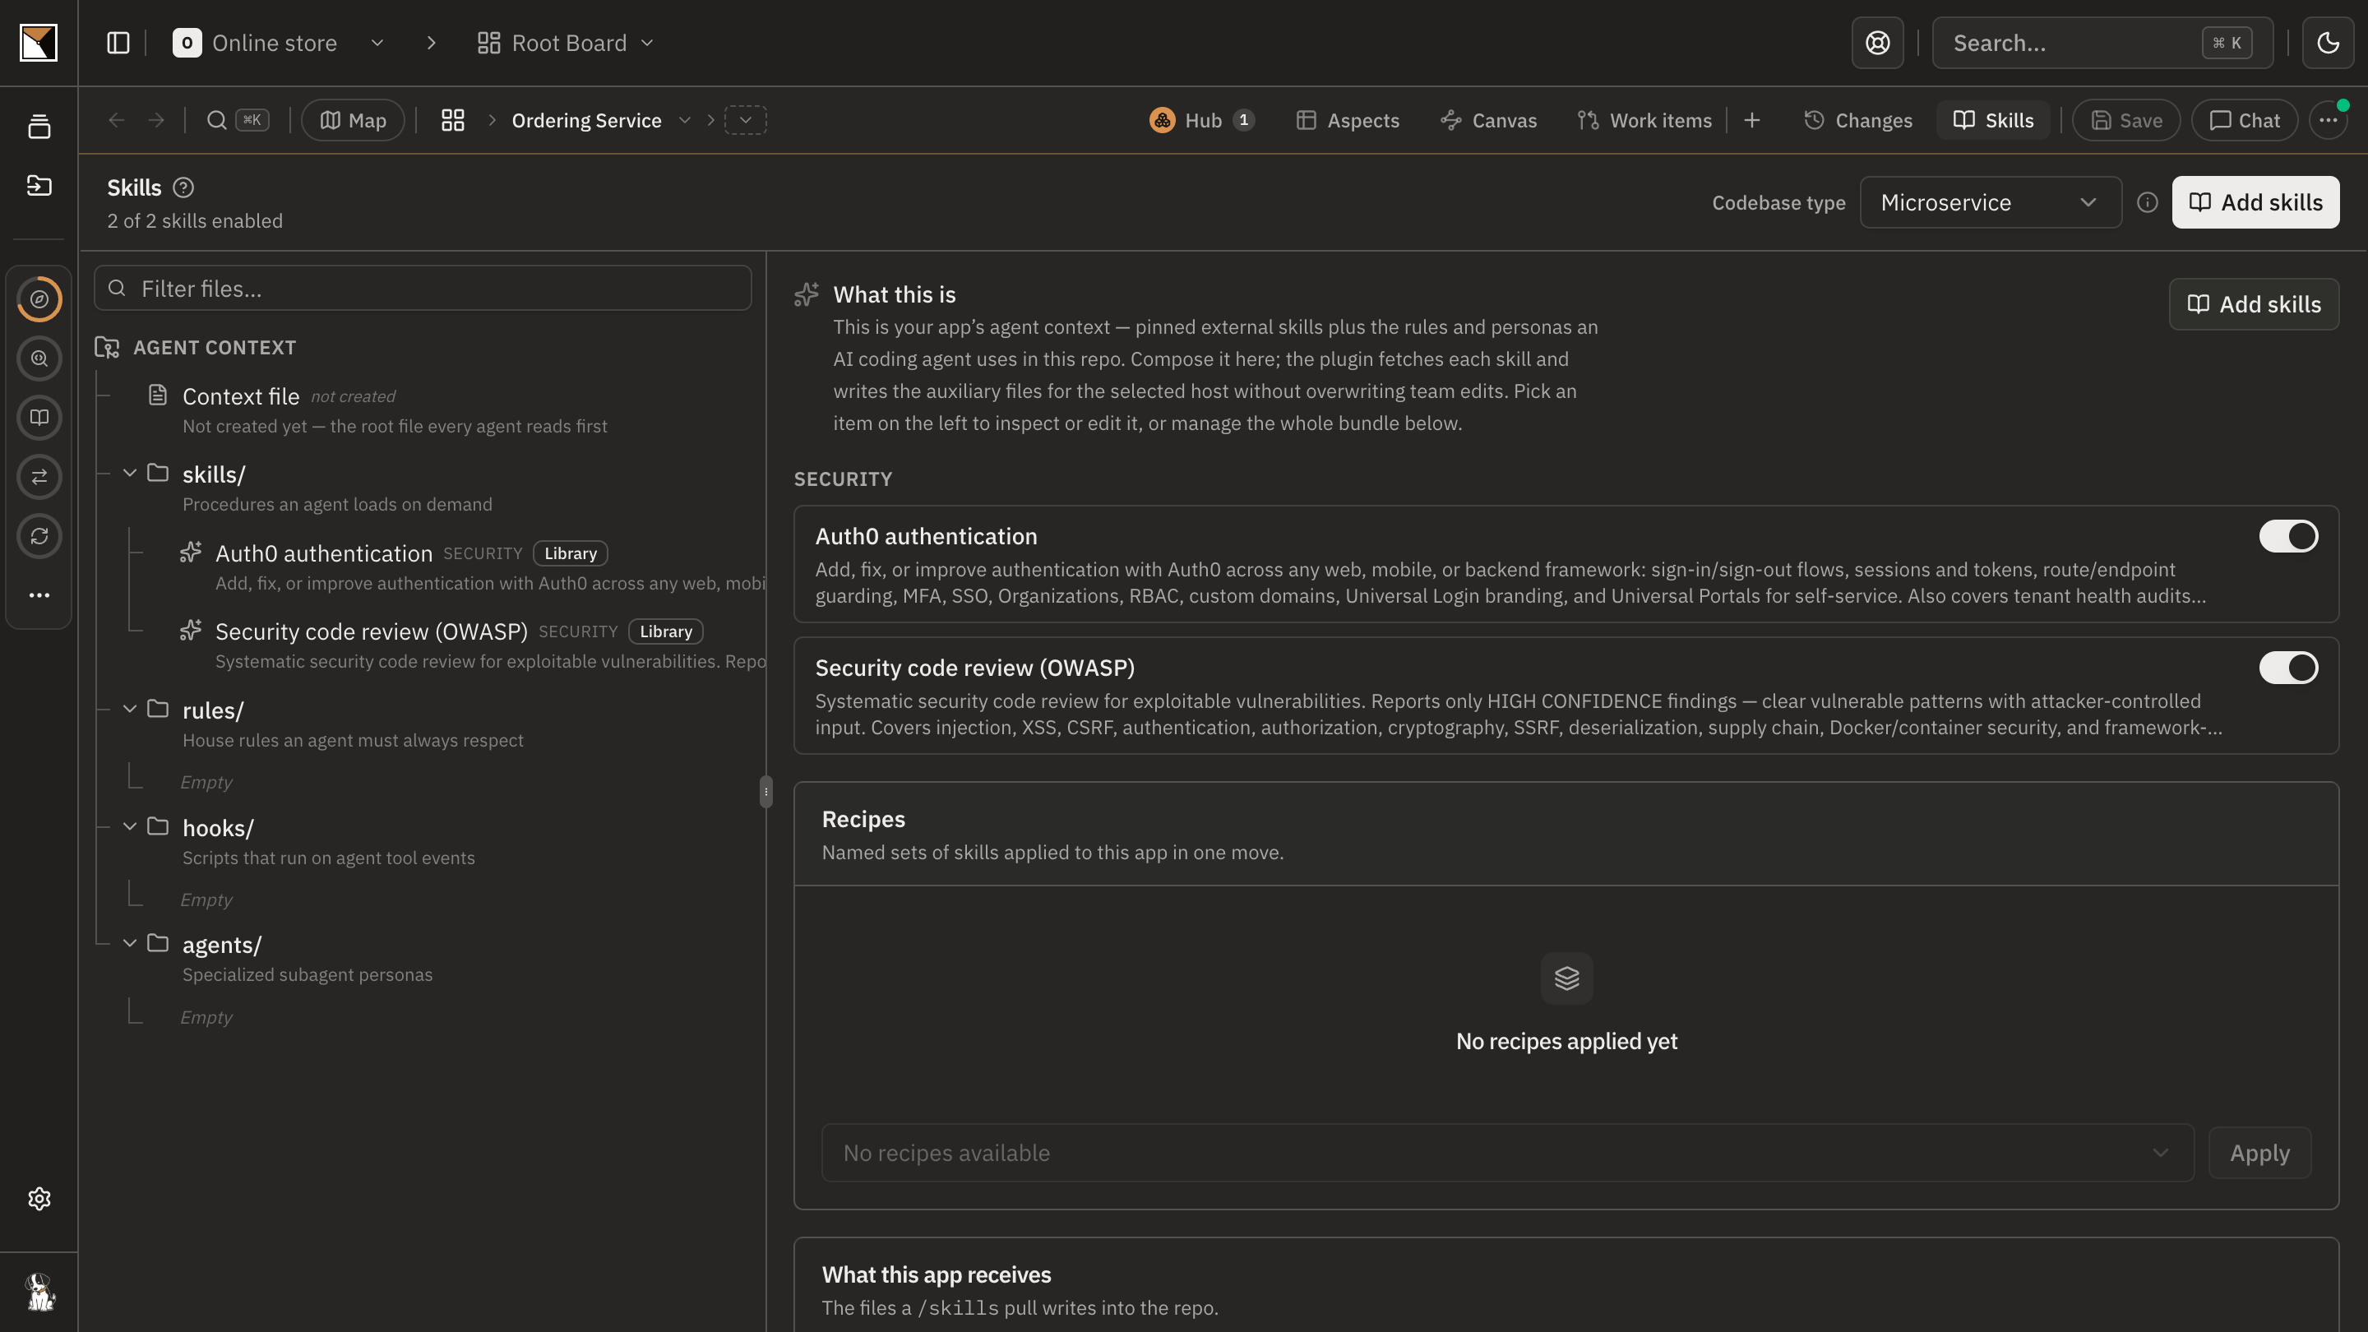This screenshot has height=1332, width=2368.
Task: Go forward with the right arrow
Action: [x=156, y=120]
